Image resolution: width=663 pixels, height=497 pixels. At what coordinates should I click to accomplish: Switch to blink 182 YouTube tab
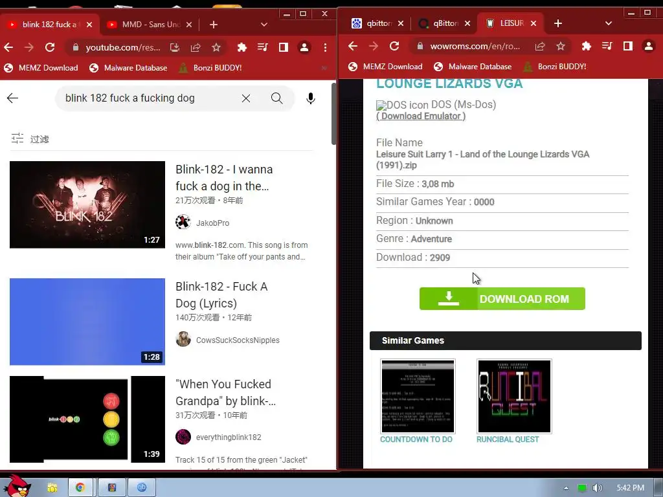[x=49, y=25]
